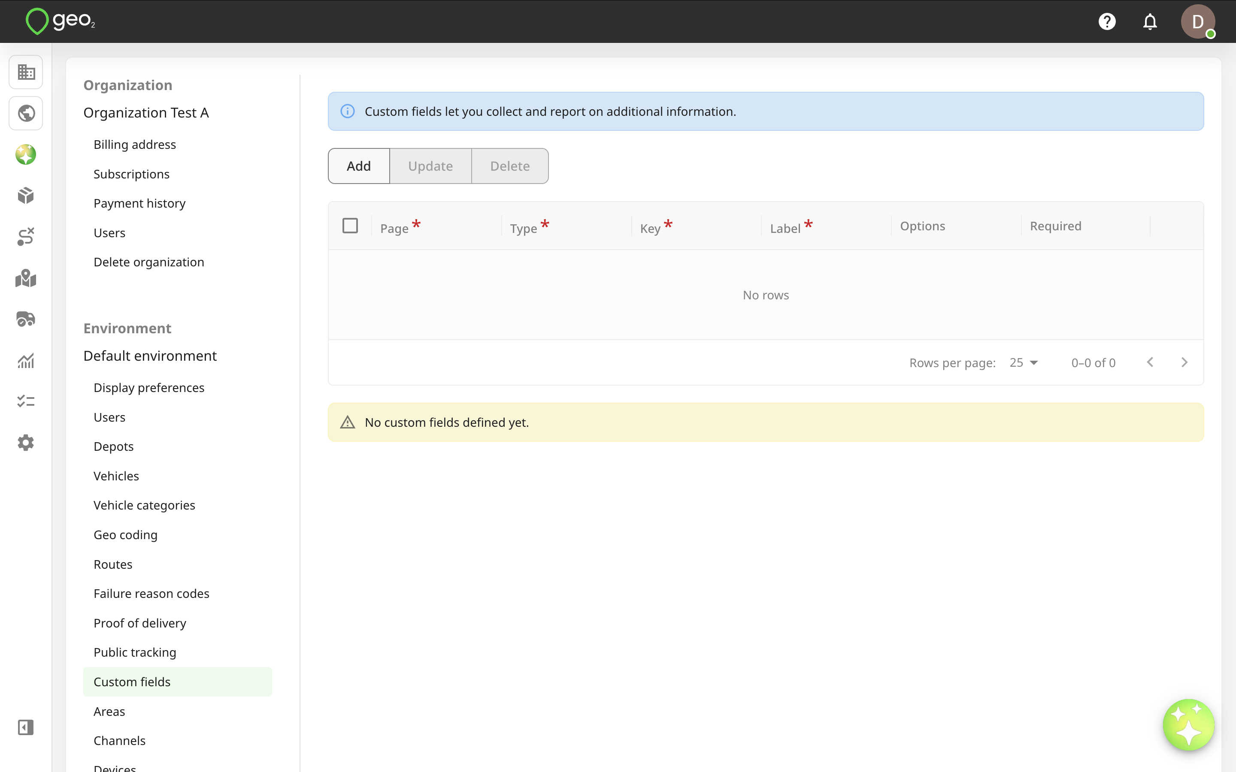
Task: Open the rows per page dropdown
Action: tap(1024, 362)
